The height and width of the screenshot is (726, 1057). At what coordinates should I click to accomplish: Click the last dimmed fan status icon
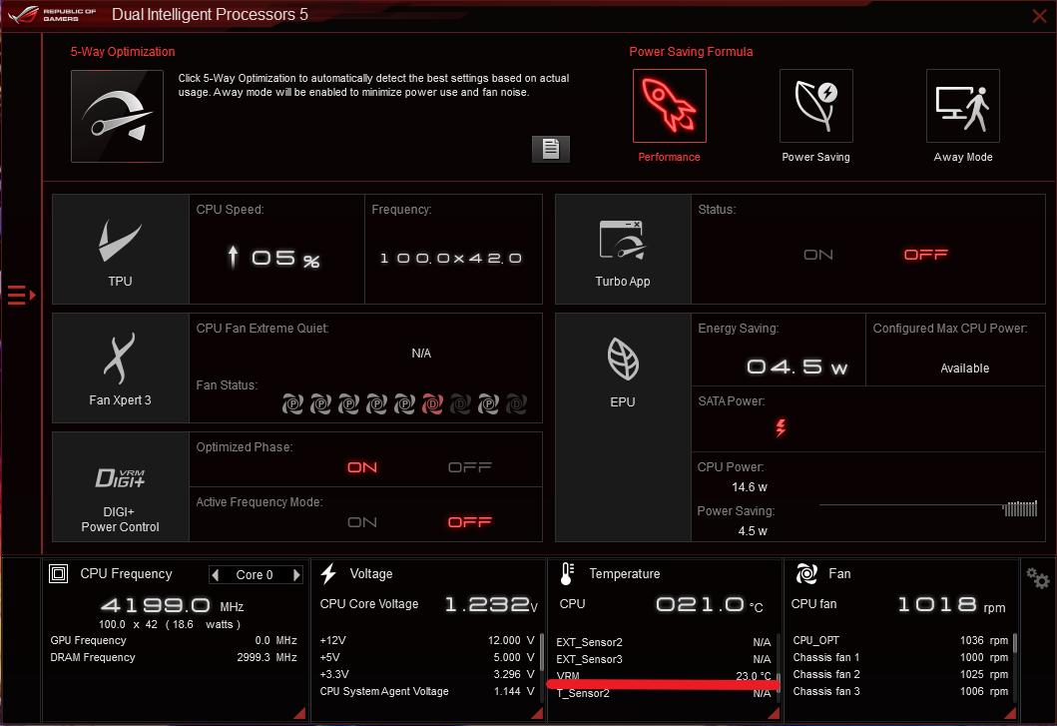(516, 404)
